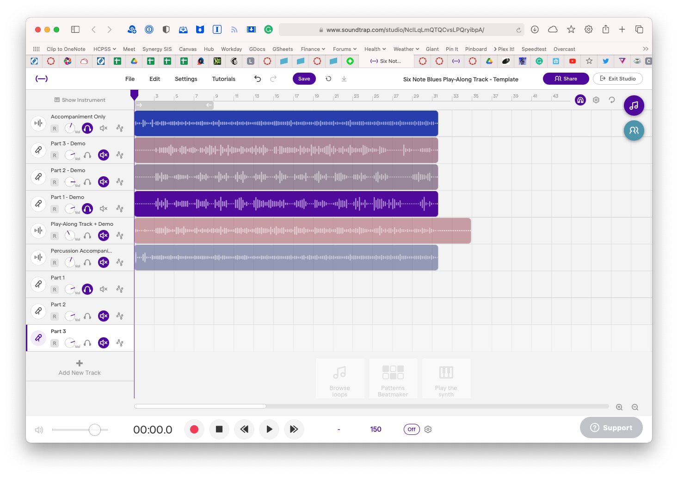678x477 pixels.
Task: Expand the Weather bookmarks dropdown
Action: [406, 49]
